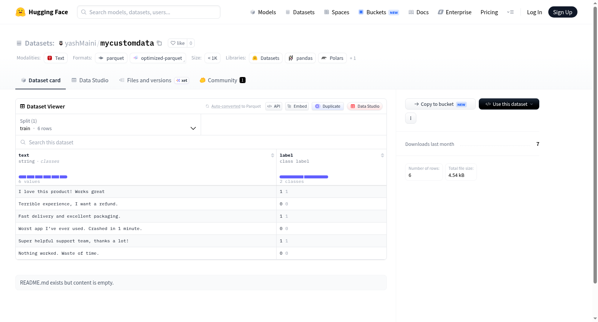Open Enterprise in the top navigation
The image size is (598, 322).
(455, 12)
